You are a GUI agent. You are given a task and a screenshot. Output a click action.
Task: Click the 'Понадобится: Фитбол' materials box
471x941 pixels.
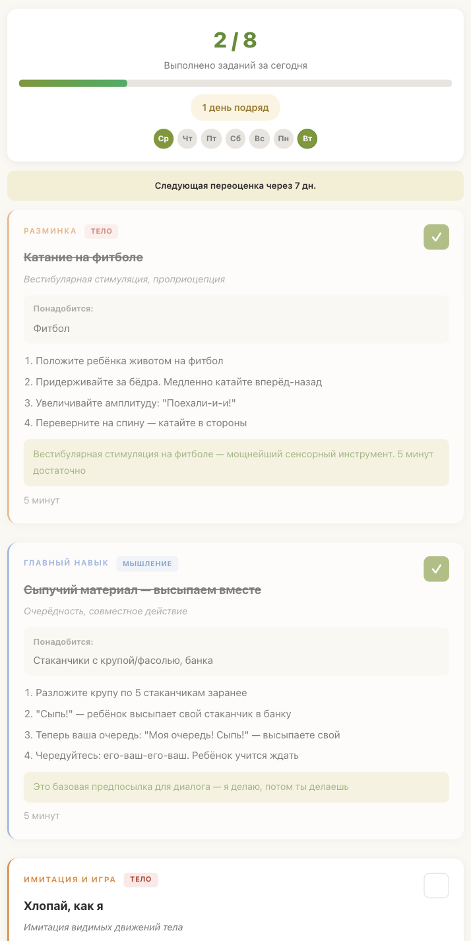[x=235, y=318]
